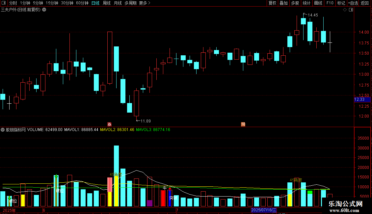The height and width of the screenshot is (214, 372).
Task: Click the 三夫户外(日线,前复权) chart title
Action: pyautogui.click(x=21, y=10)
